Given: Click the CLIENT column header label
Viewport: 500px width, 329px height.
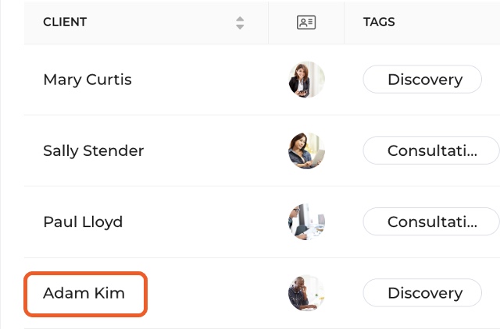Looking at the screenshot, I should 65,22.
